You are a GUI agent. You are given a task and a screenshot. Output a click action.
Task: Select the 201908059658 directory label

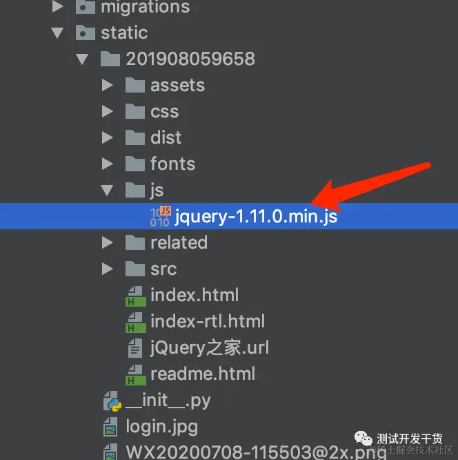(x=190, y=59)
